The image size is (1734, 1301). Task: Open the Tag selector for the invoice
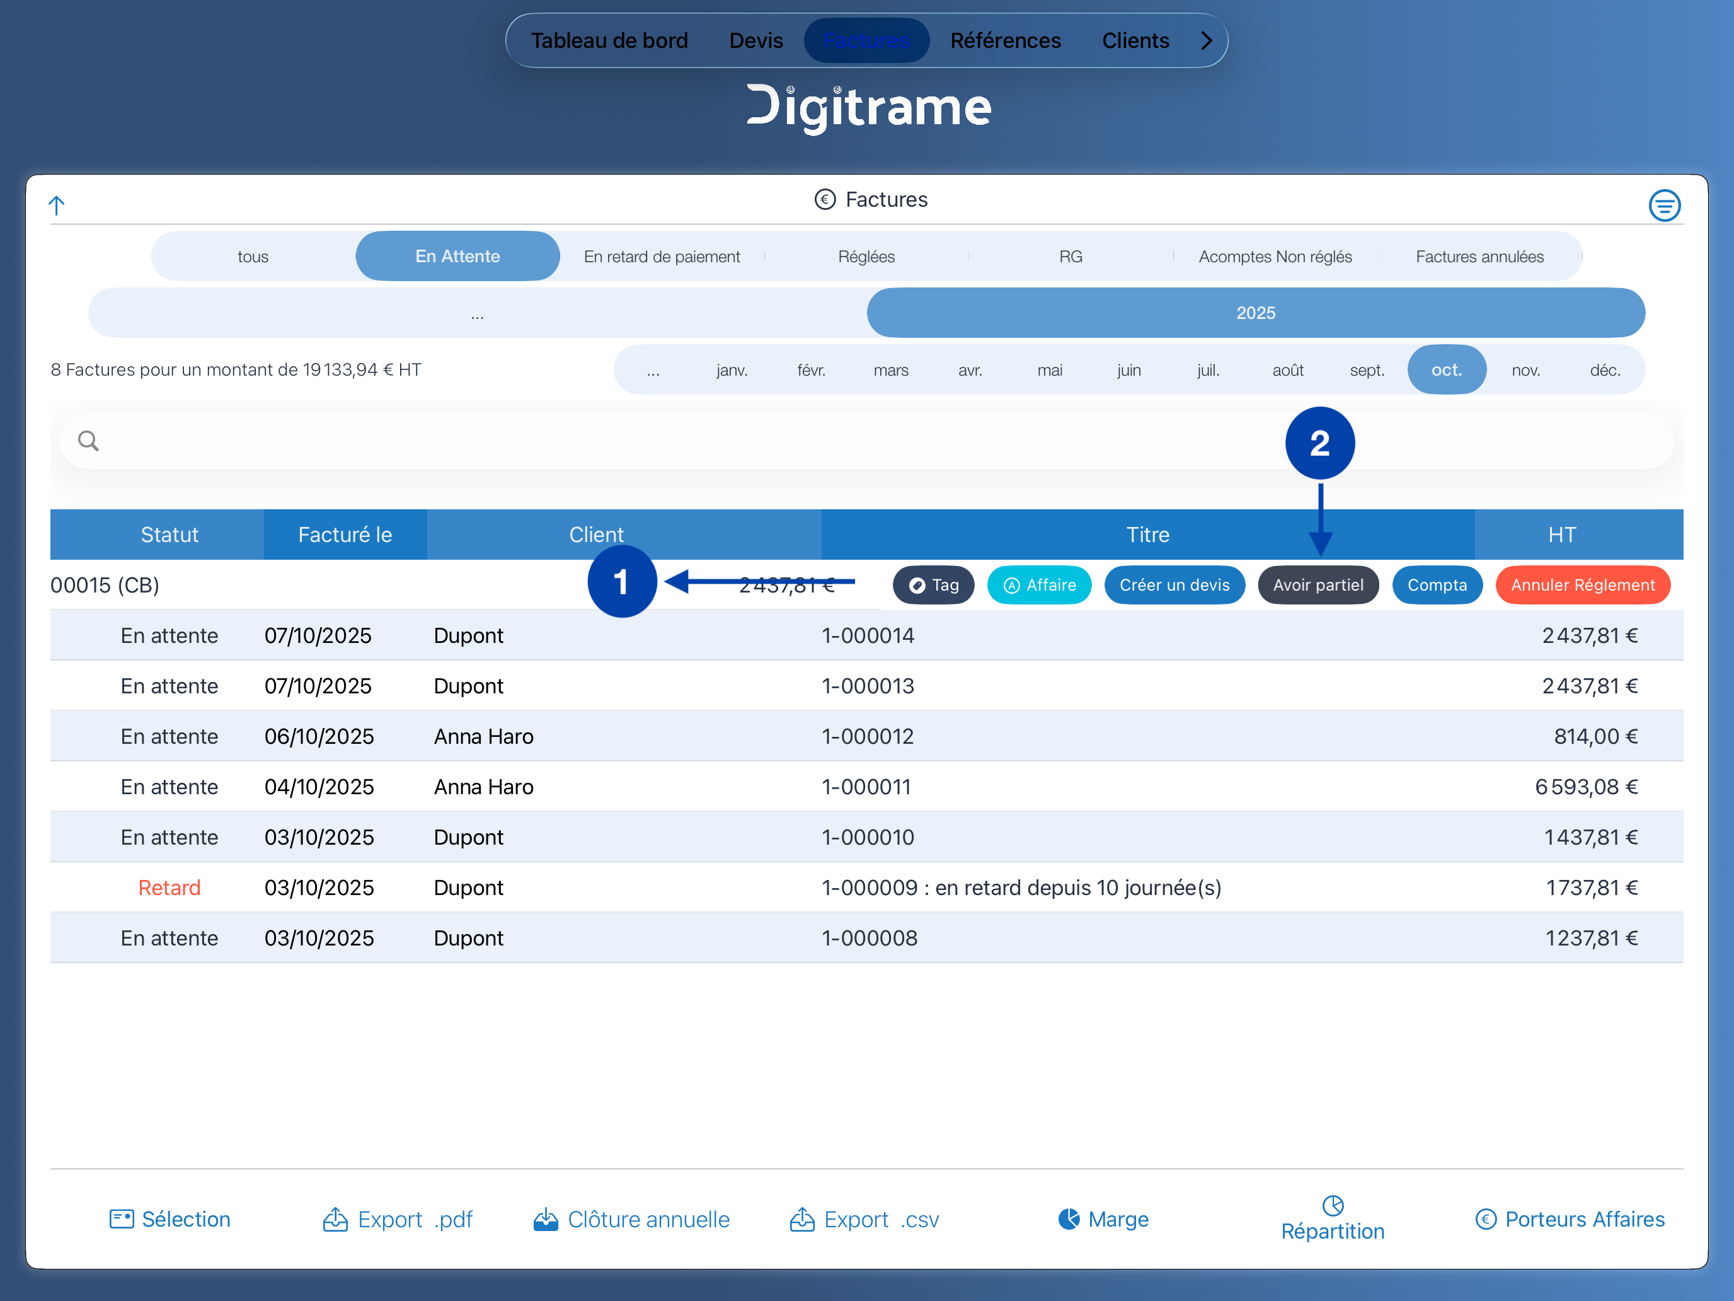[933, 585]
